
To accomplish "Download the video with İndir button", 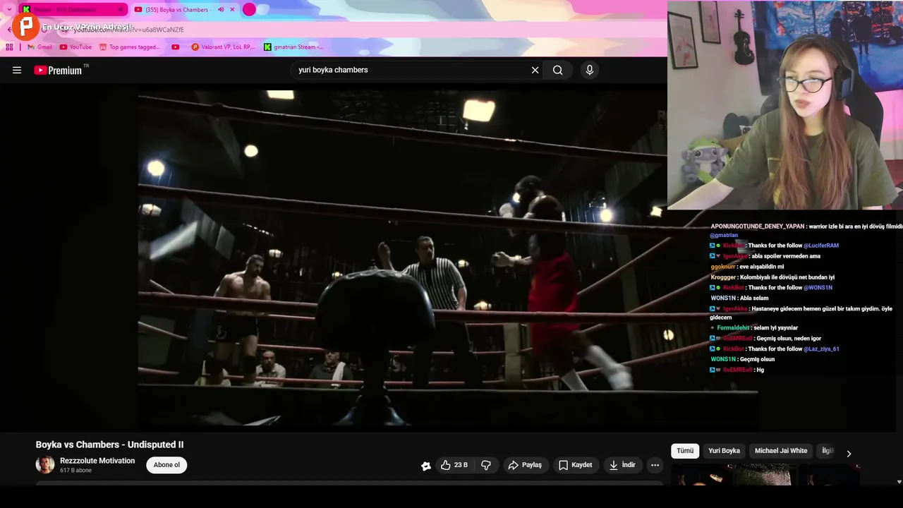I will point(623,465).
